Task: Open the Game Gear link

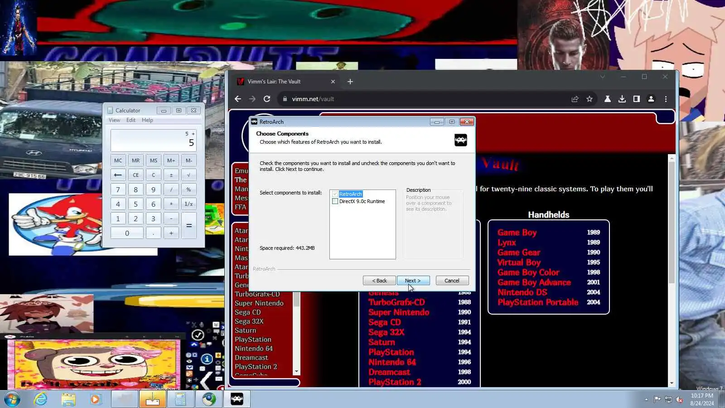Action: click(519, 253)
